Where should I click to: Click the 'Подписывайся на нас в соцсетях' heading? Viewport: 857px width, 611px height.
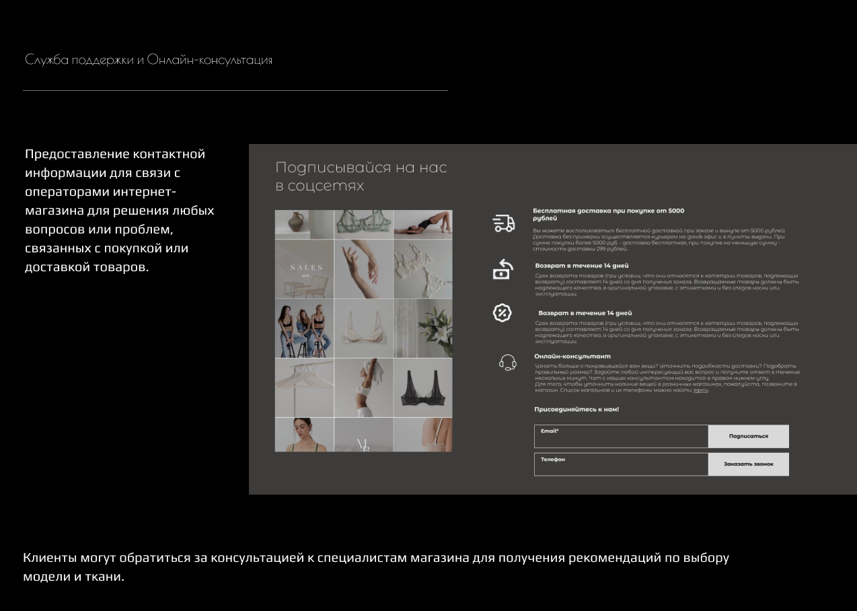point(361,176)
